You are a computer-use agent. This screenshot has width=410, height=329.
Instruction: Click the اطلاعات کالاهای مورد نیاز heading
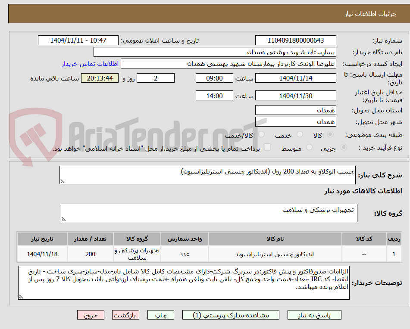pyautogui.click(x=363, y=191)
